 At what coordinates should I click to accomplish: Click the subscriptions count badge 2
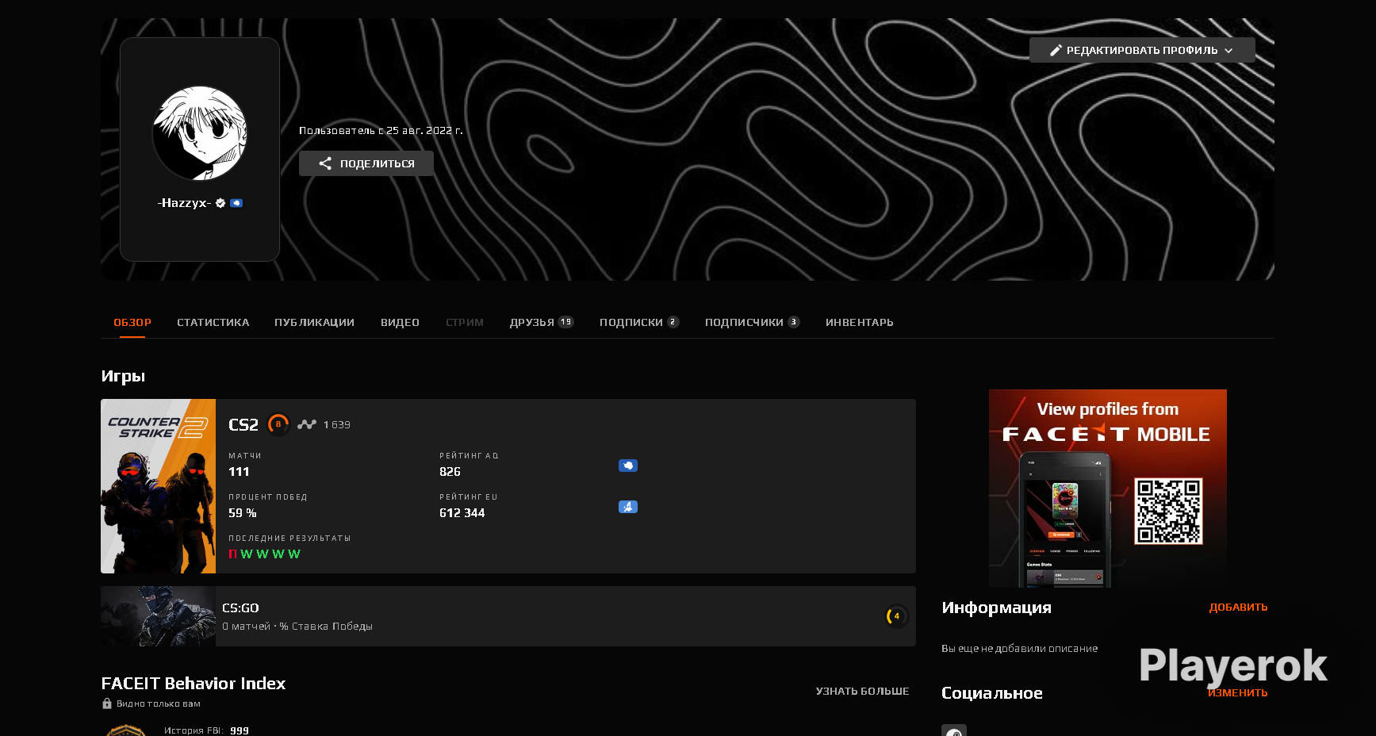pos(673,322)
